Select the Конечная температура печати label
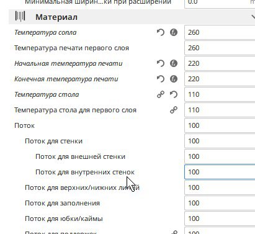Screen dimensions: 255x234 click(x=66, y=79)
